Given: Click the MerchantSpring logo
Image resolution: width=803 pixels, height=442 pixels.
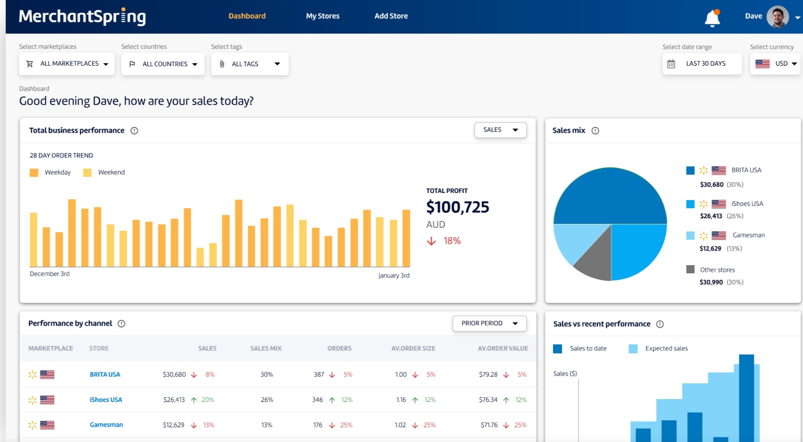Looking at the screenshot, I should [x=82, y=17].
